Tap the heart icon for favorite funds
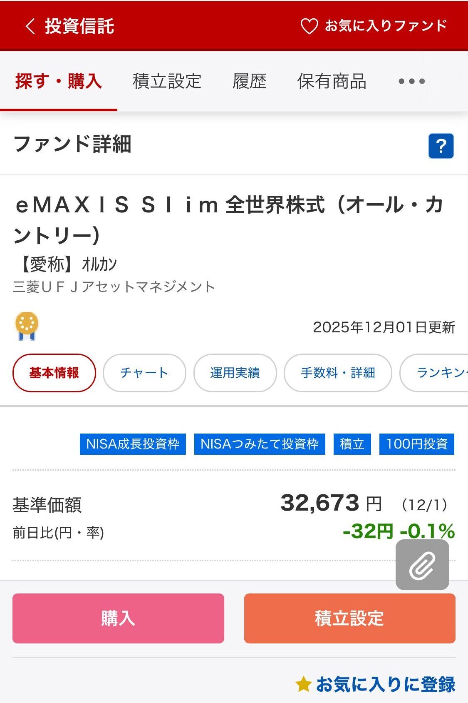 309,26
